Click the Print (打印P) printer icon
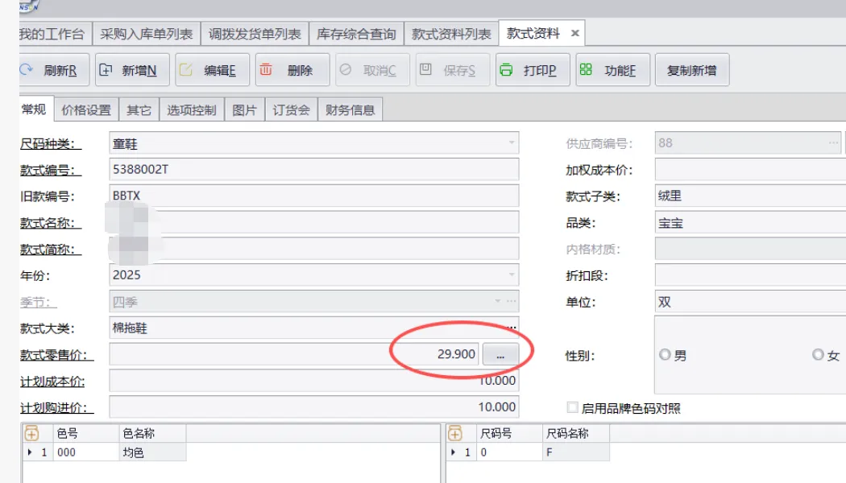The height and width of the screenshot is (483, 846). point(506,70)
